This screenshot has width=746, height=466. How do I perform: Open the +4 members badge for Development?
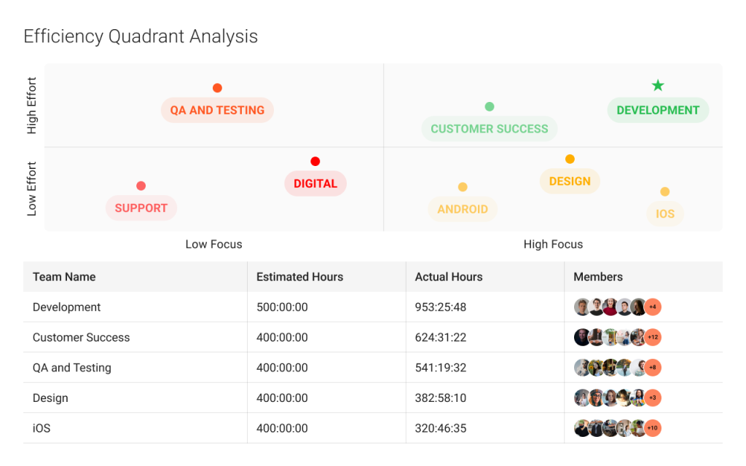653,307
